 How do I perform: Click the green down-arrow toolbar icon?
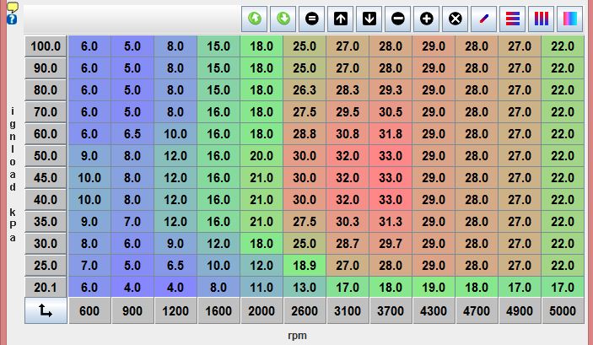tap(283, 18)
